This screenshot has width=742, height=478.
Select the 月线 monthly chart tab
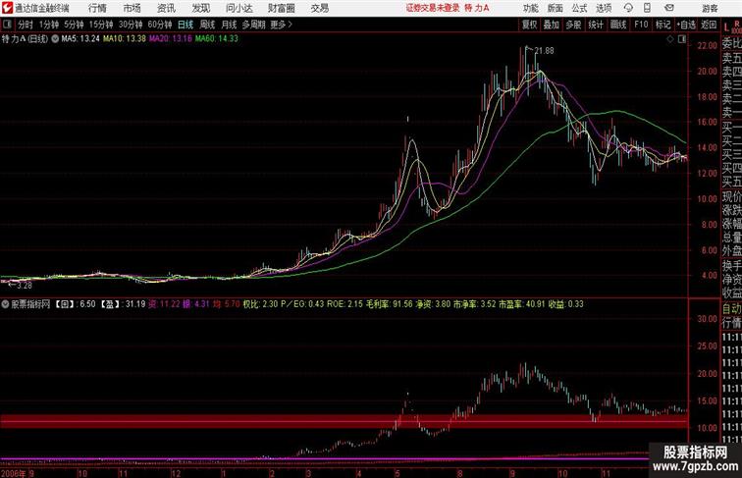229,25
